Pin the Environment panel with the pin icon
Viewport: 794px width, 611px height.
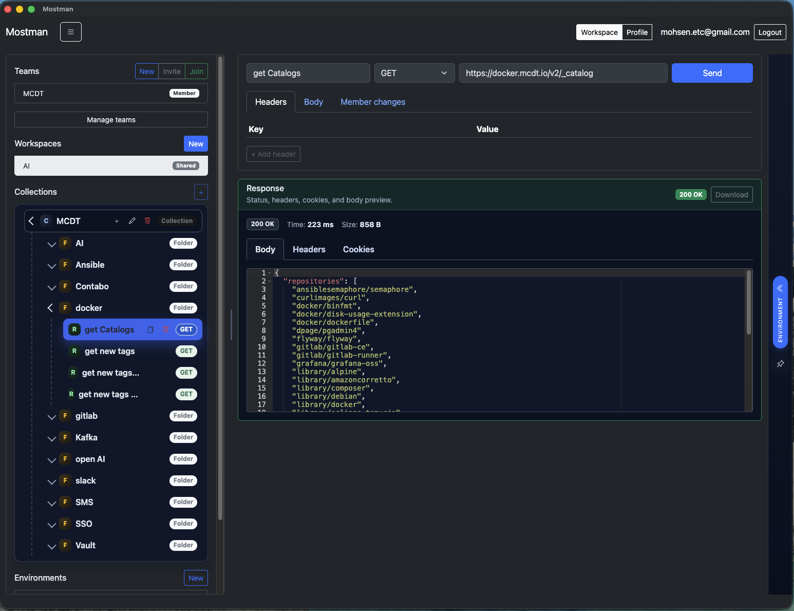point(780,364)
